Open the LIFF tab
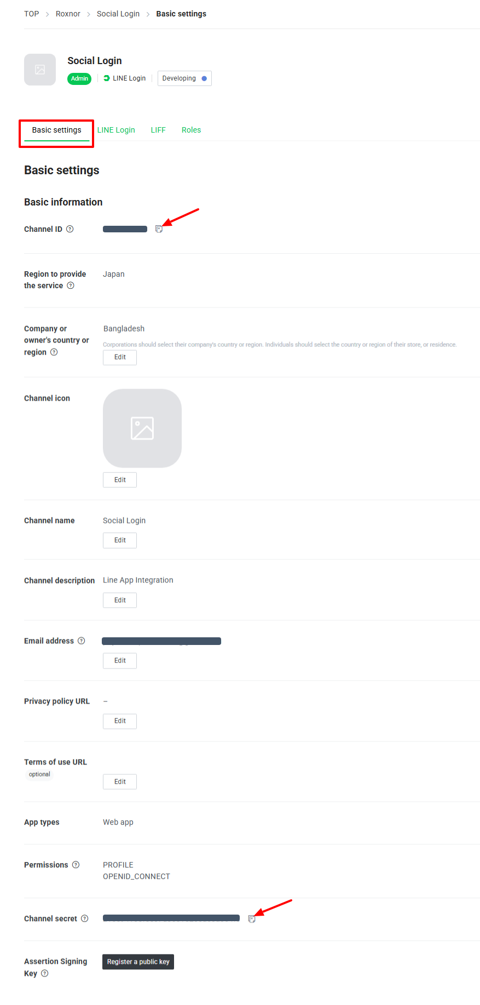Viewport: 480px width, 1005px height. point(158,130)
